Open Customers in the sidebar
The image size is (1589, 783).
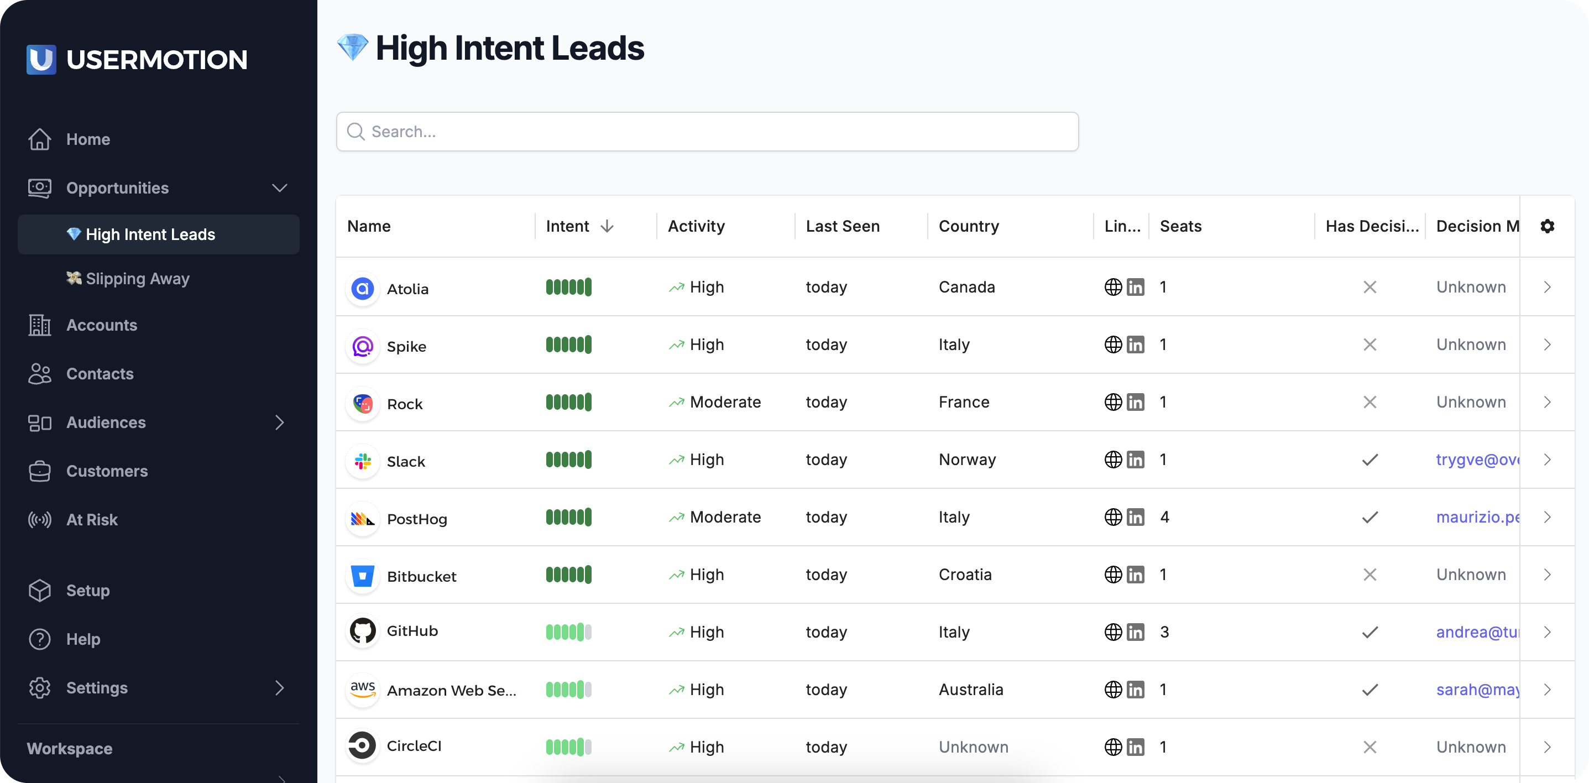click(107, 471)
